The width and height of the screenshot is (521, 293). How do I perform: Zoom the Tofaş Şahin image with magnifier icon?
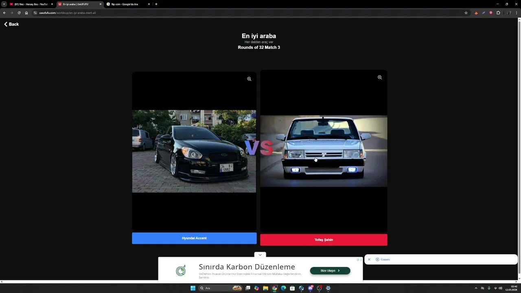[x=380, y=77]
